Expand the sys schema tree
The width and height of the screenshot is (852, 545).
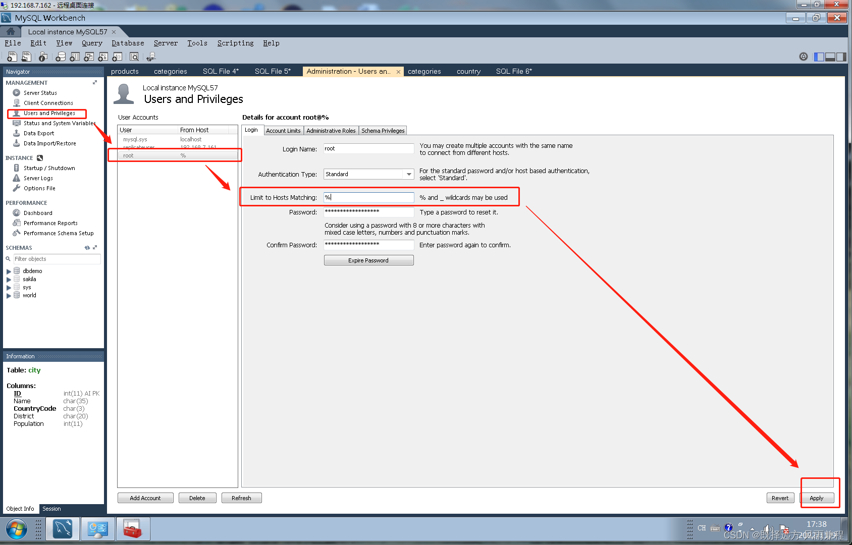(x=9, y=287)
